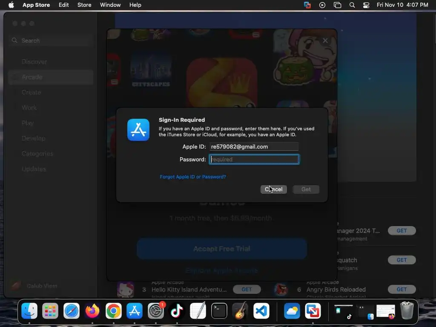Open Spotlight search in menu bar

(352, 5)
